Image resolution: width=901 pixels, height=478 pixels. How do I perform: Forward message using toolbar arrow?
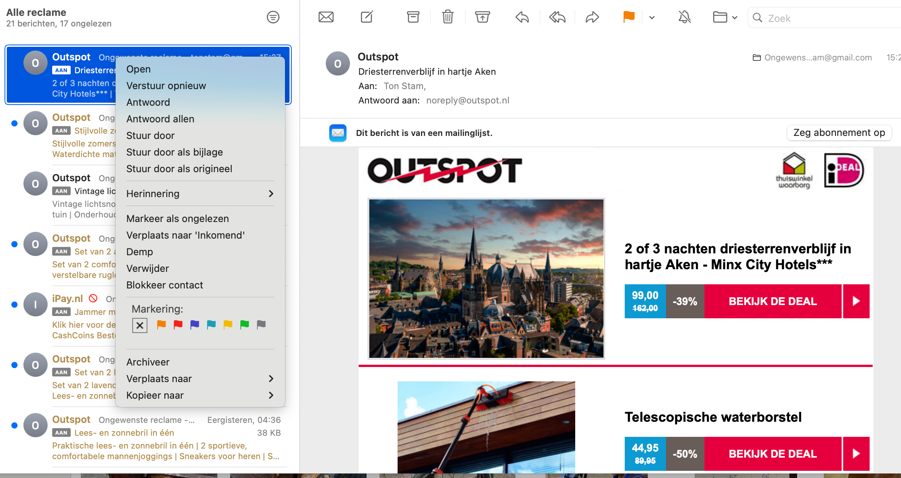click(592, 17)
